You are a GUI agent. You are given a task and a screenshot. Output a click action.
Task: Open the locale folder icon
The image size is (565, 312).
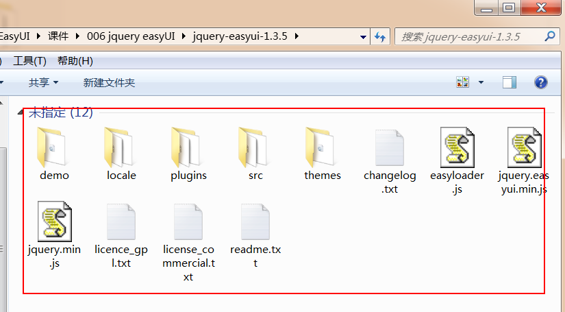pos(118,147)
